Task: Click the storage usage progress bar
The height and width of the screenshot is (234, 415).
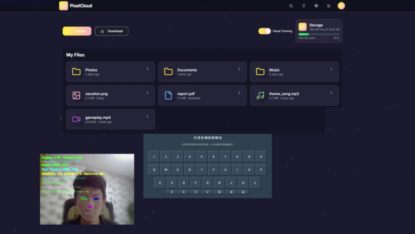Action: 319,34
